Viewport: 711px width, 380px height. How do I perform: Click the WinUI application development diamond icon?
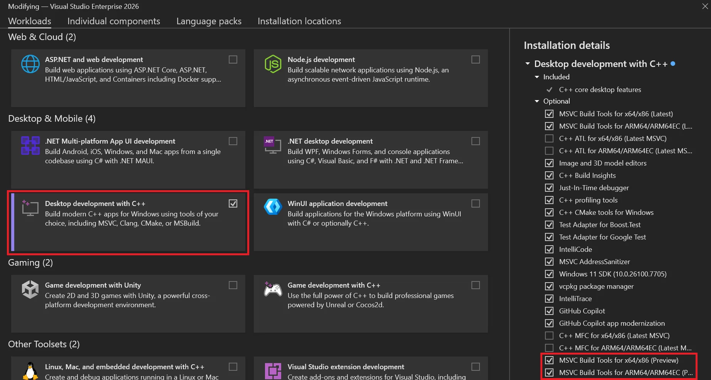[x=273, y=208]
